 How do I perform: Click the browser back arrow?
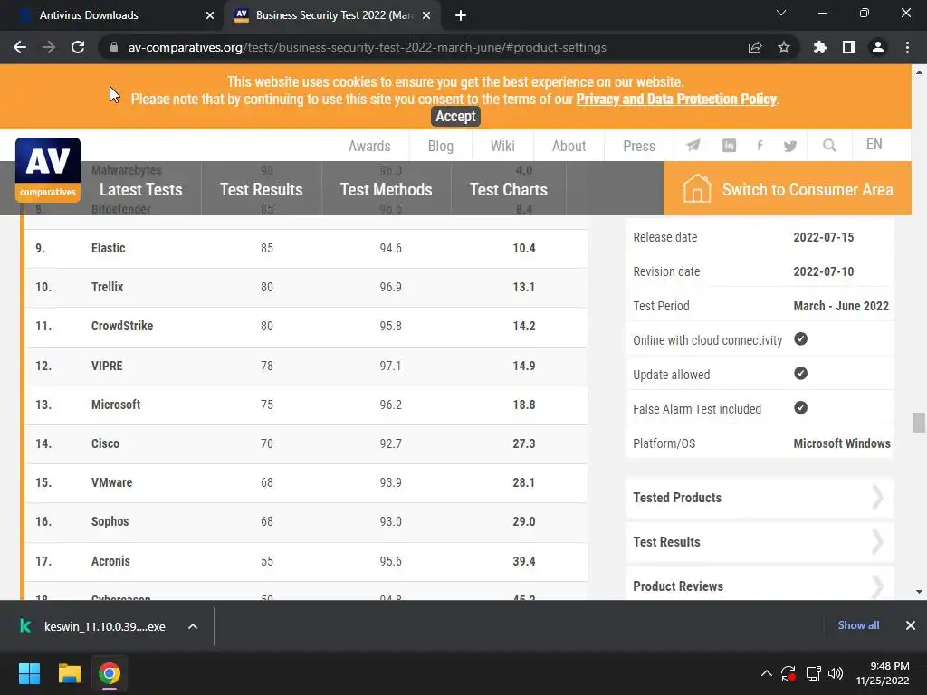(x=20, y=47)
